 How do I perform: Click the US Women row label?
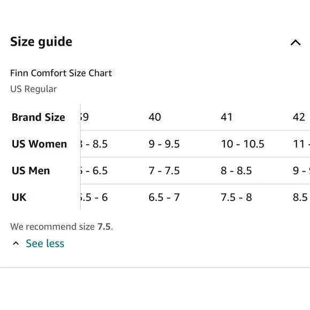[40, 144]
